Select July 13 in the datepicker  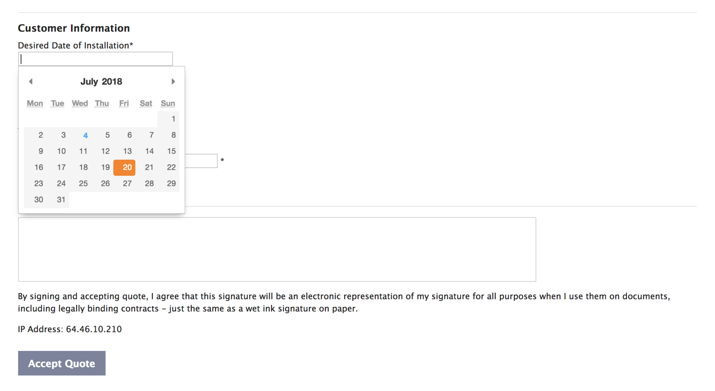click(124, 151)
